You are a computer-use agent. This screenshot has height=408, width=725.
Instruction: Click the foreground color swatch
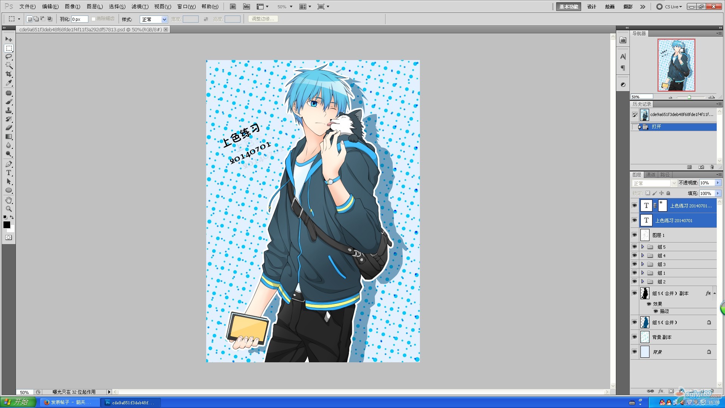tap(7, 225)
